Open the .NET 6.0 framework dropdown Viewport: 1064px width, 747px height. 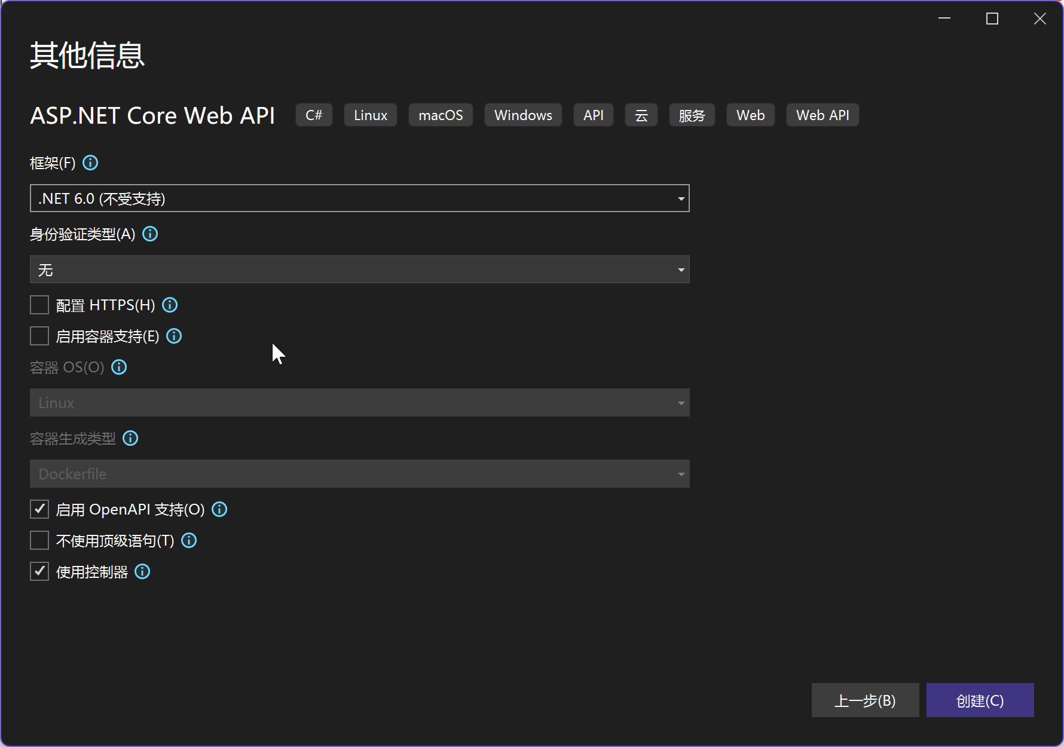[360, 198]
